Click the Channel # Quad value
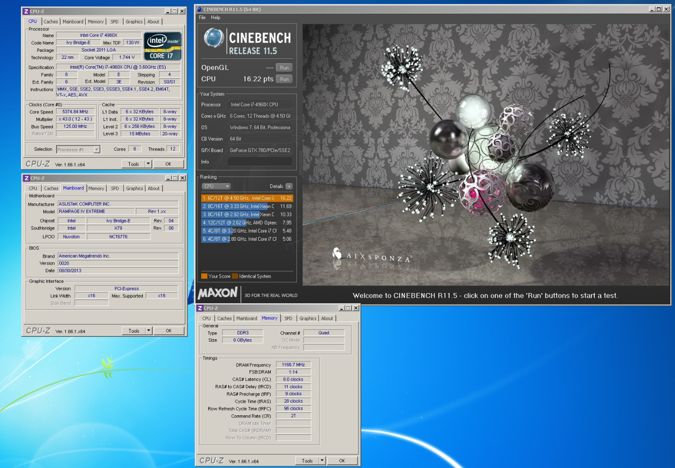Image resolution: width=675 pixels, height=468 pixels. [323, 333]
